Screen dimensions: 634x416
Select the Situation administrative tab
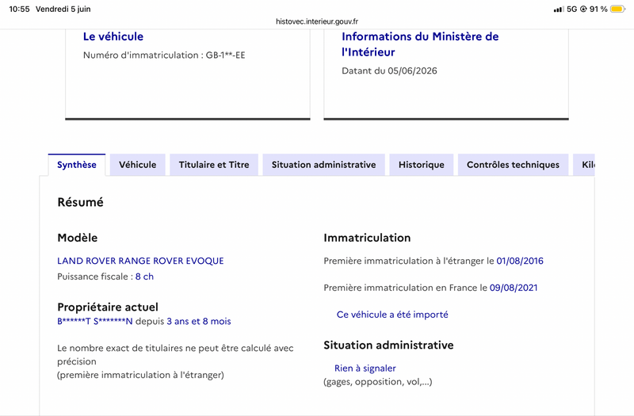pos(323,165)
